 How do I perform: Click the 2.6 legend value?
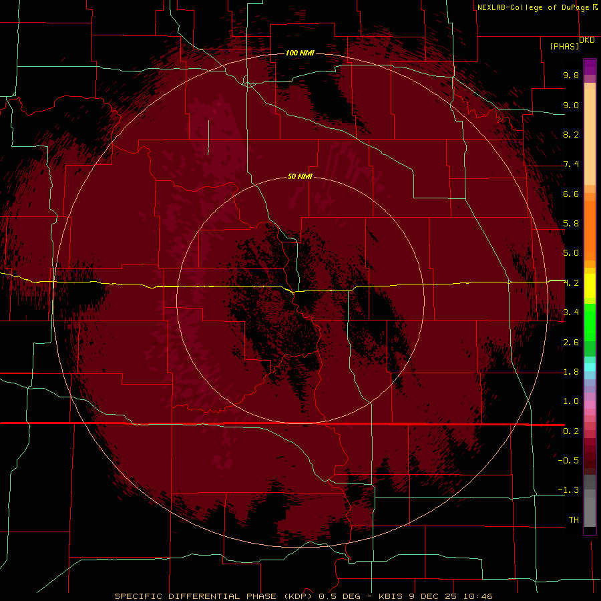571,343
